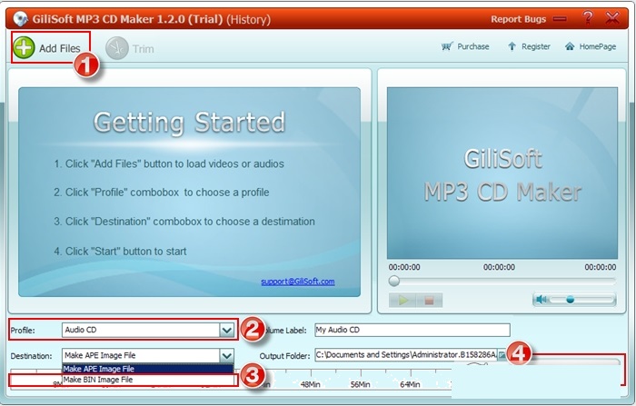Go to HomePage link
This screenshot has height=406, width=636.
[x=591, y=46]
